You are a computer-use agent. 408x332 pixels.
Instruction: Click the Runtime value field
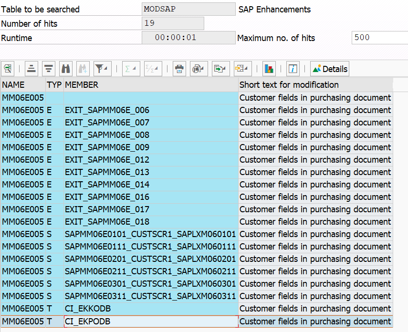point(188,38)
